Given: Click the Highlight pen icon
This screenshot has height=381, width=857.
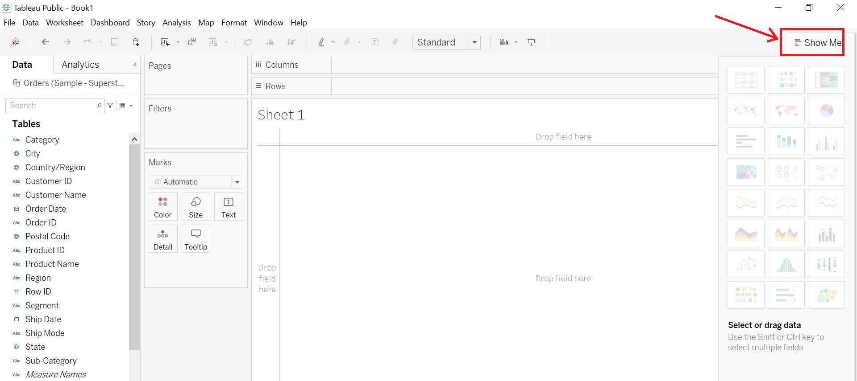Looking at the screenshot, I should pos(321,42).
